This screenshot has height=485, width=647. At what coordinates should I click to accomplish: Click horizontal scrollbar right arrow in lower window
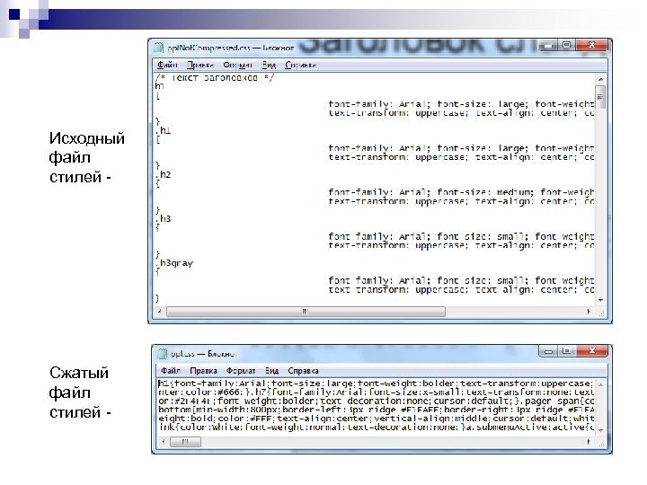[588, 442]
